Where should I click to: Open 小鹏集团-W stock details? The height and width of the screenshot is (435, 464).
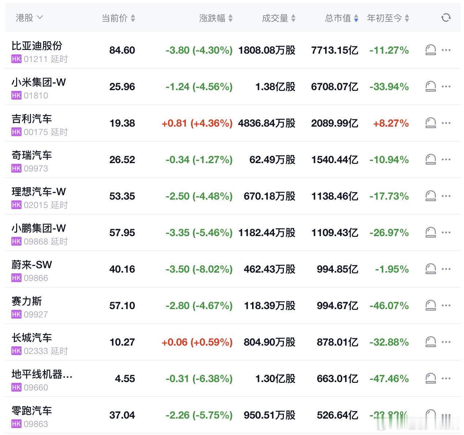[39, 228]
